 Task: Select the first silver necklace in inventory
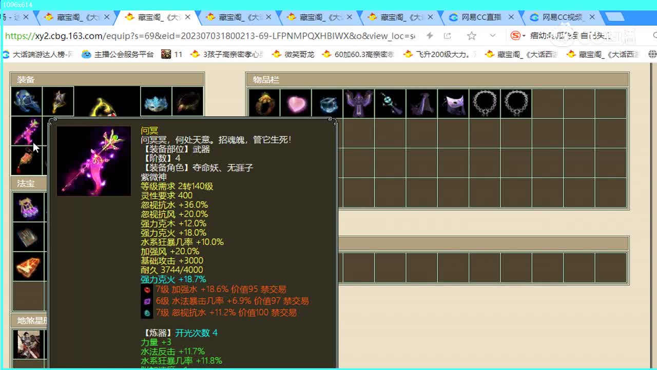[485, 103]
